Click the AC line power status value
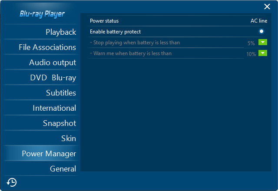This screenshot has height=191, width=278. pyautogui.click(x=259, y=21)
